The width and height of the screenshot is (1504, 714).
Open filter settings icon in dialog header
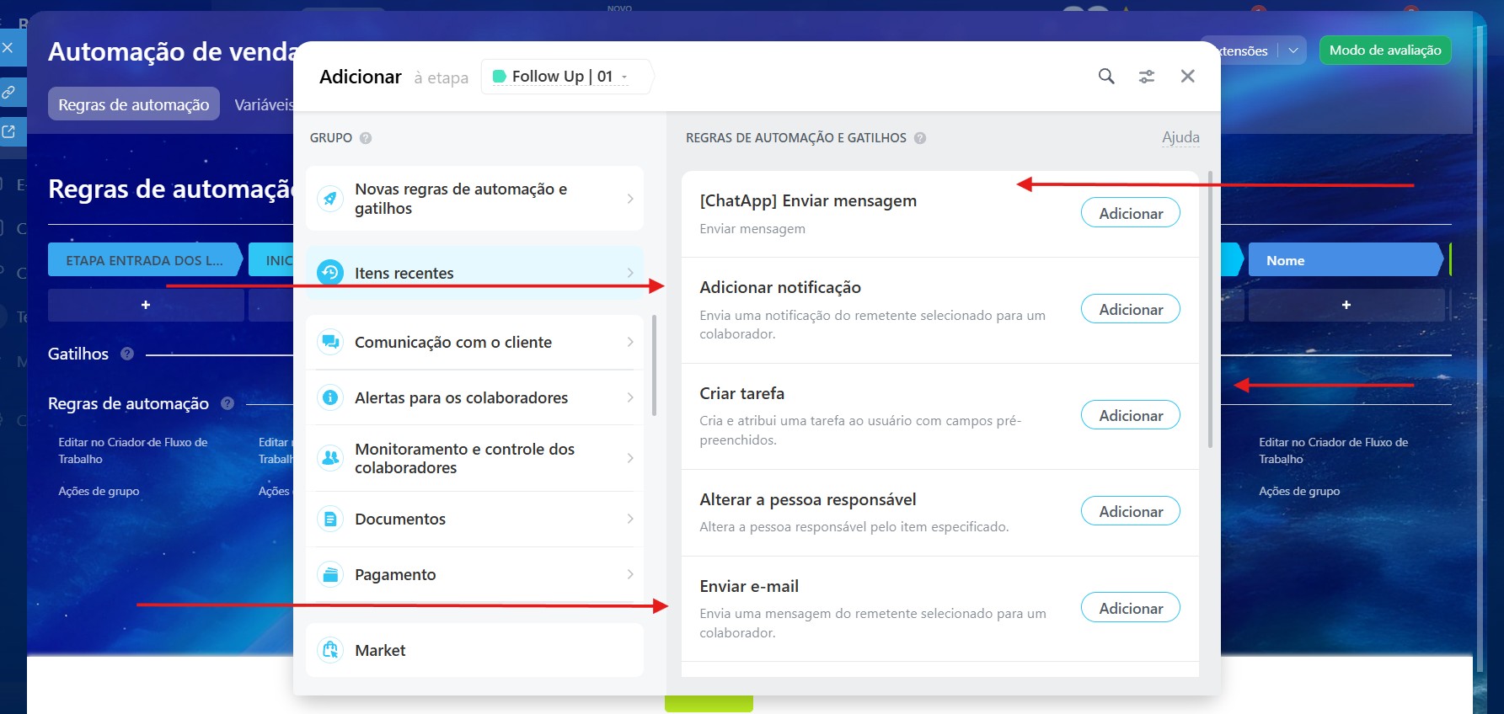[1147, 77]
